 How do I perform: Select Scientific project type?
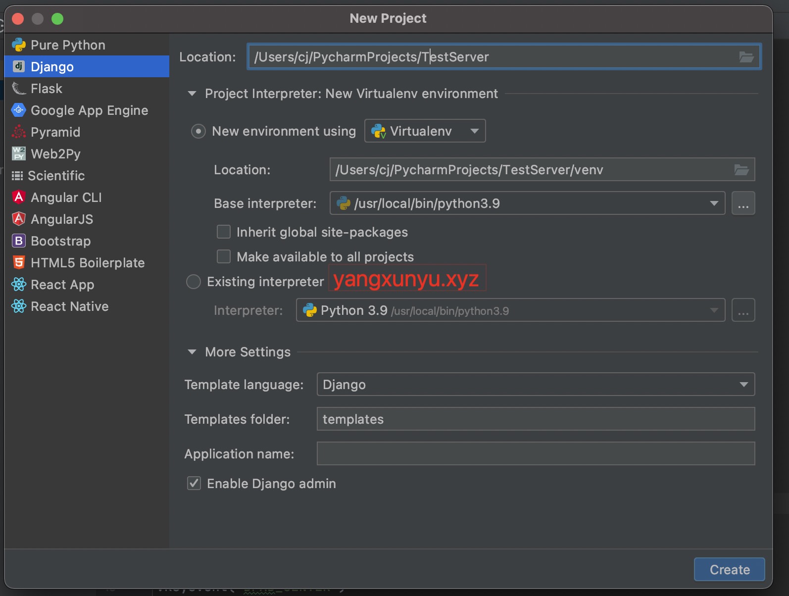(x=87, y=176)
